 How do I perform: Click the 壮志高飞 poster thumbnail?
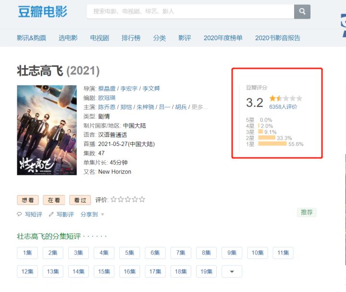47,130
